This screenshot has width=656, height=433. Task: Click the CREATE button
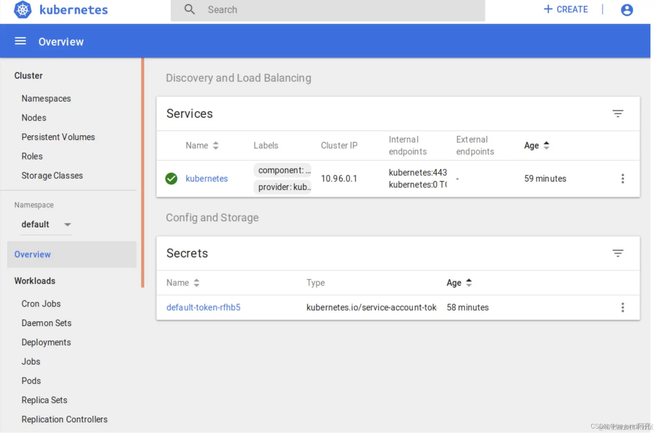click(566, 9)
